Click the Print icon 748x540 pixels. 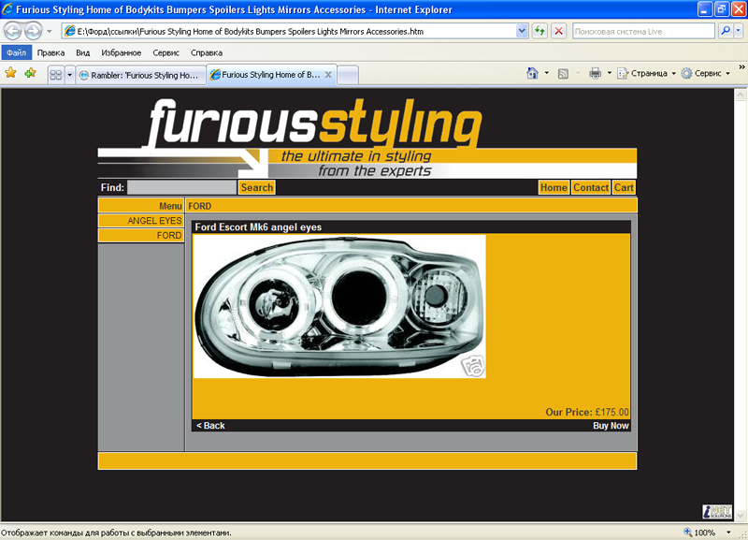(596, 73)
